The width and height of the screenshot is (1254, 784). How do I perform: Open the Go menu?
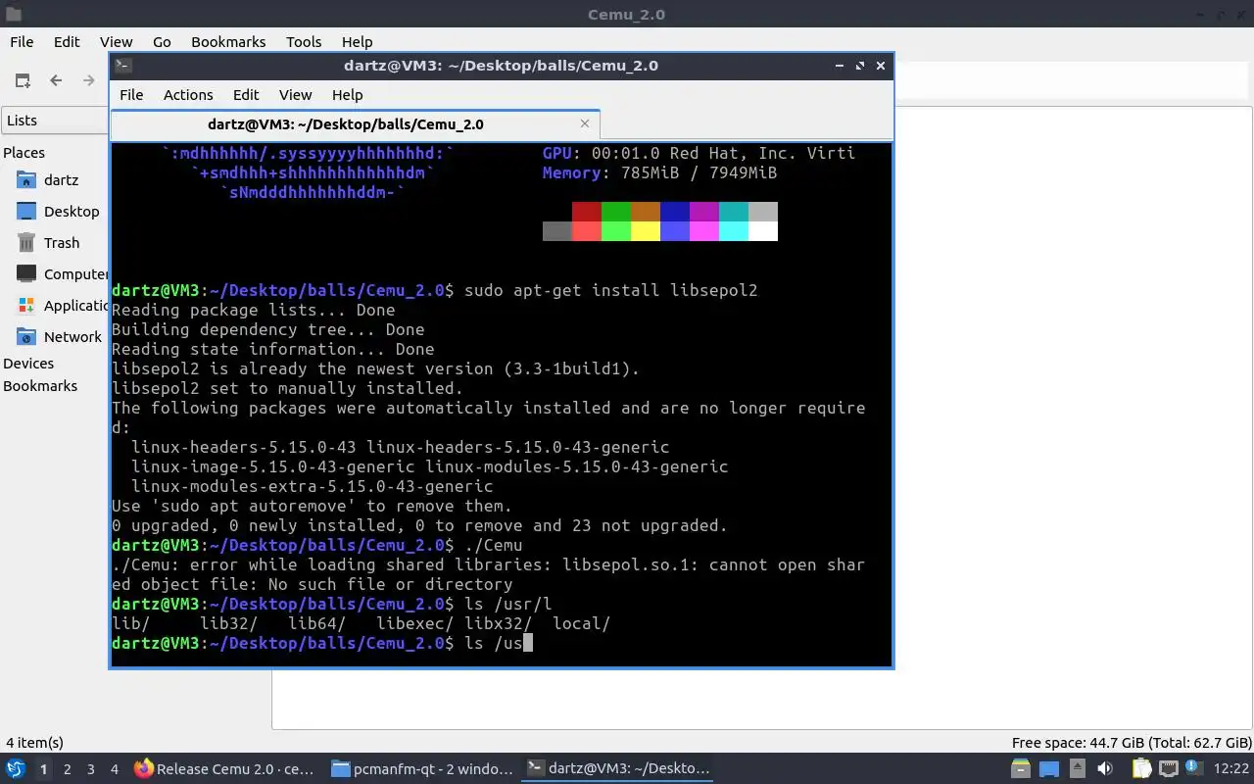(162, 41)
